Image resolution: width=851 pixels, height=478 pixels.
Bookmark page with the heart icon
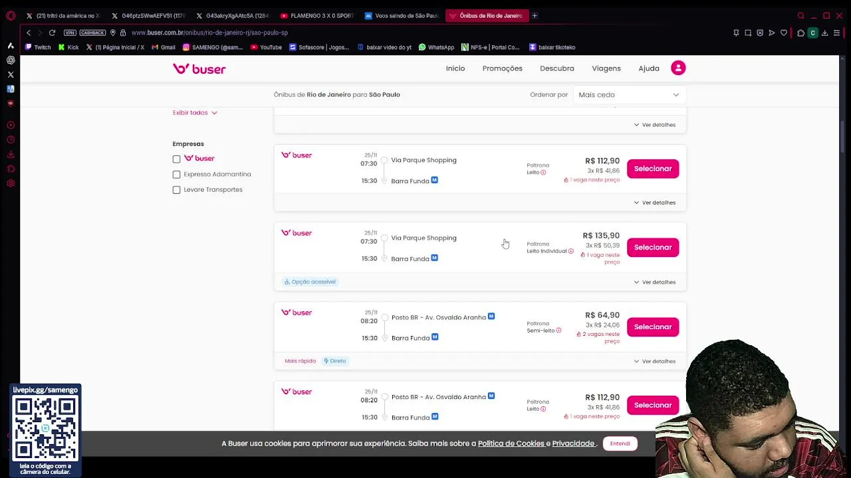click(784, 33)
